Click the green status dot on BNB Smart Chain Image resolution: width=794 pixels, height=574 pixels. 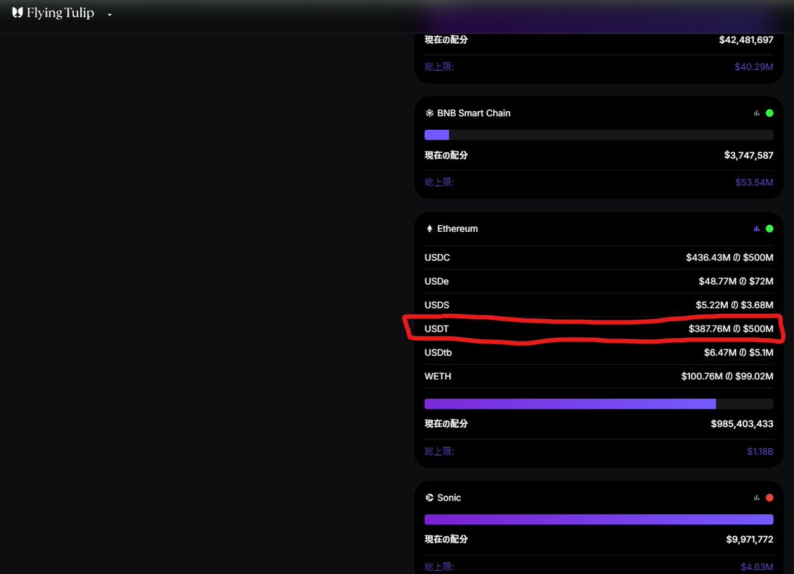click(770, 113)
